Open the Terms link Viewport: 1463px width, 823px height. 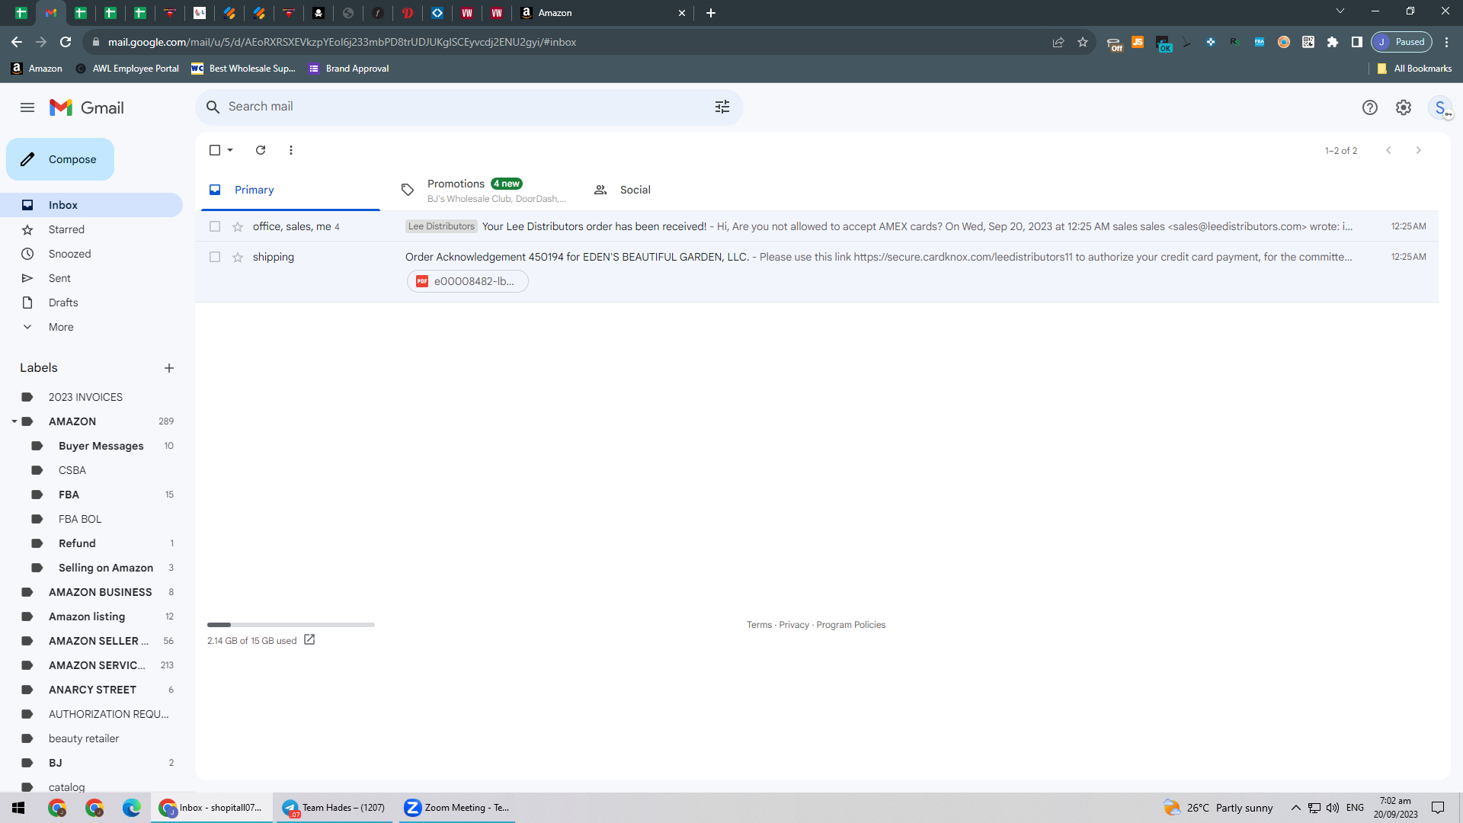coord(759,625)
